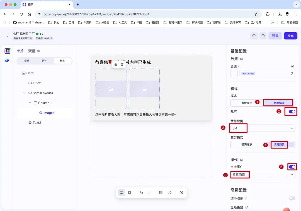This screenshot has width=301, height=211.
Task: Click the redo icon in bottom toolbar
Action: click(149, 192)
